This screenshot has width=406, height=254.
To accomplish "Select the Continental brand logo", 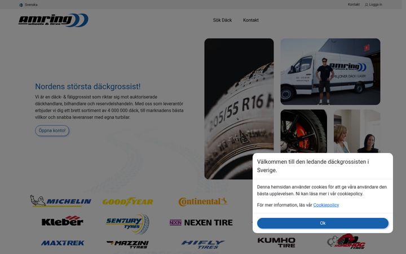I will [203, 202].
